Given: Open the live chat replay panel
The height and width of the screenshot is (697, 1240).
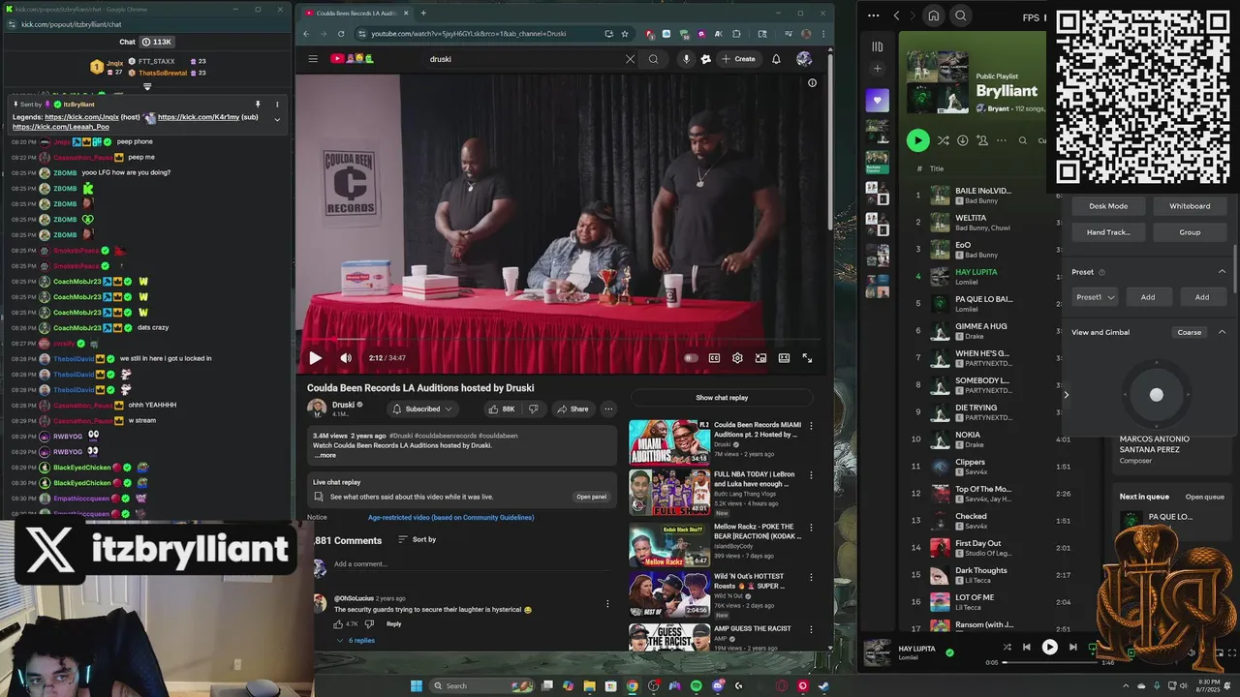Looking at the screenshot, I should click(x=591, y=497).
